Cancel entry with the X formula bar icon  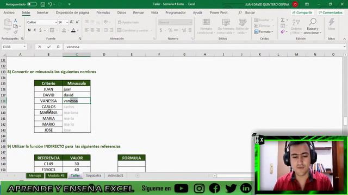tap(40, 47)
